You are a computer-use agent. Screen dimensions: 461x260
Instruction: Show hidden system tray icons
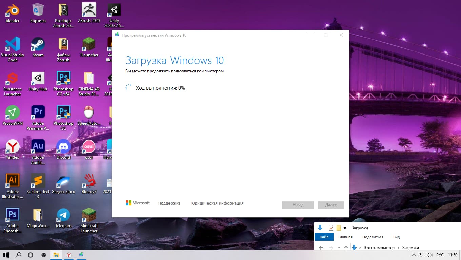[x=414, y=255]
